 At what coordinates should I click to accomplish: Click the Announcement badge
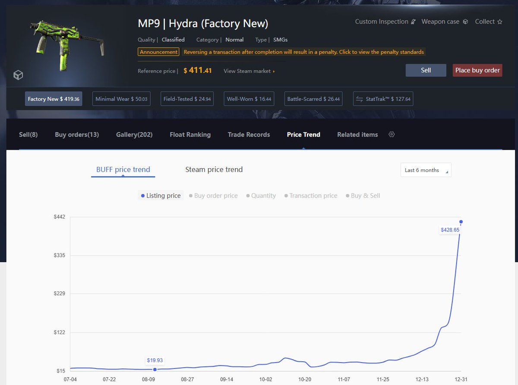click(158, 52)
